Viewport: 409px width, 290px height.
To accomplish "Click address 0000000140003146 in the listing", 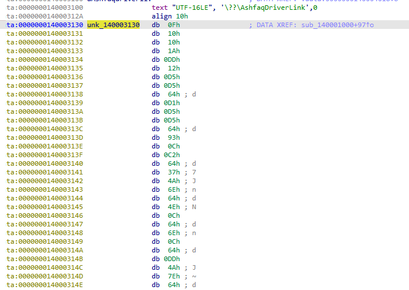I will 45,215.
